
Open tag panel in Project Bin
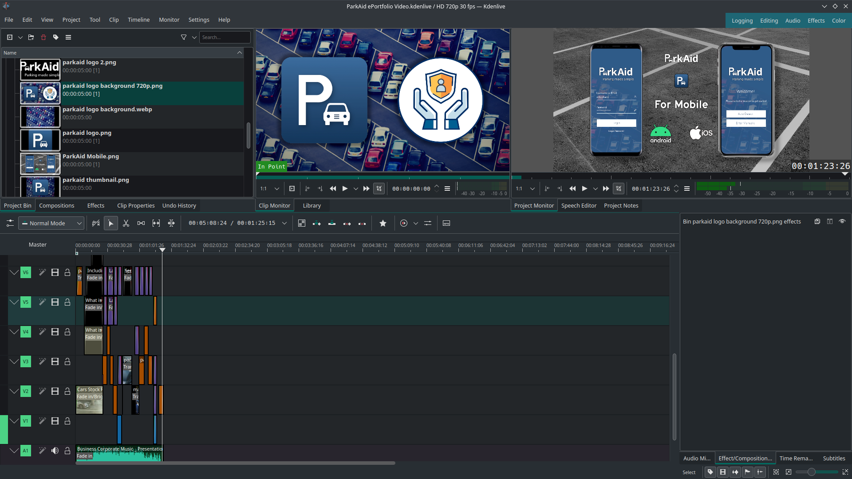(56, 37)
